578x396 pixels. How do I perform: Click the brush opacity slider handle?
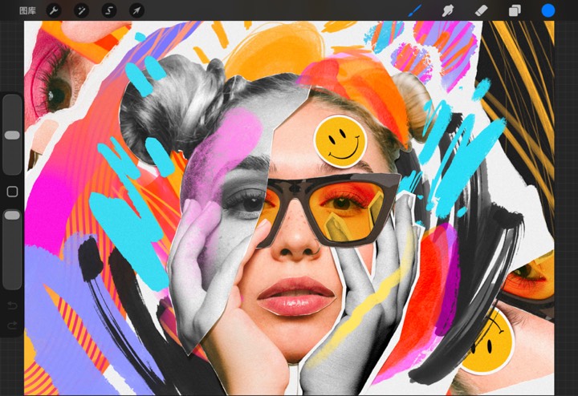point(12,216)
